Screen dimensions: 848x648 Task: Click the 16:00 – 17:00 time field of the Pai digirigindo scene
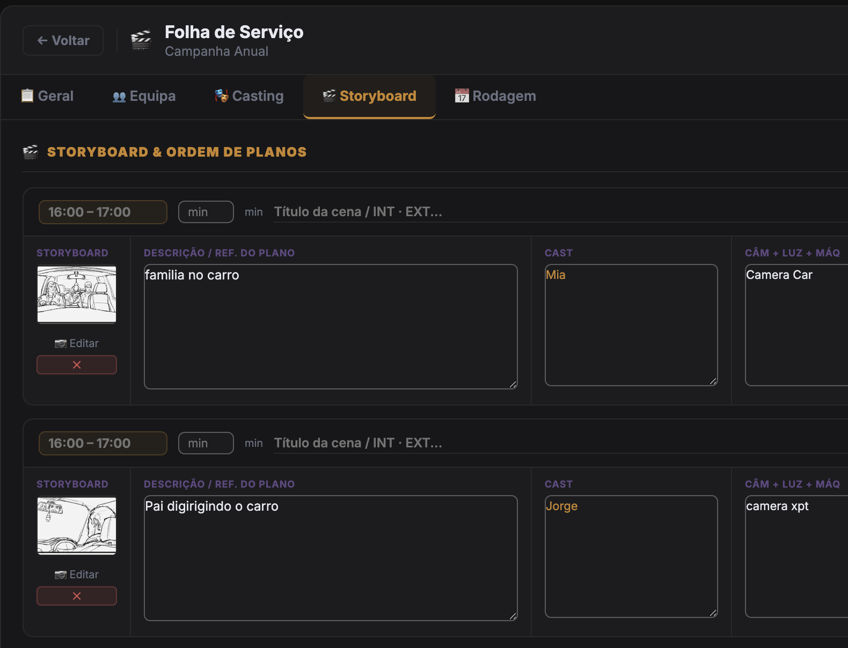click(x=103, y=443)
